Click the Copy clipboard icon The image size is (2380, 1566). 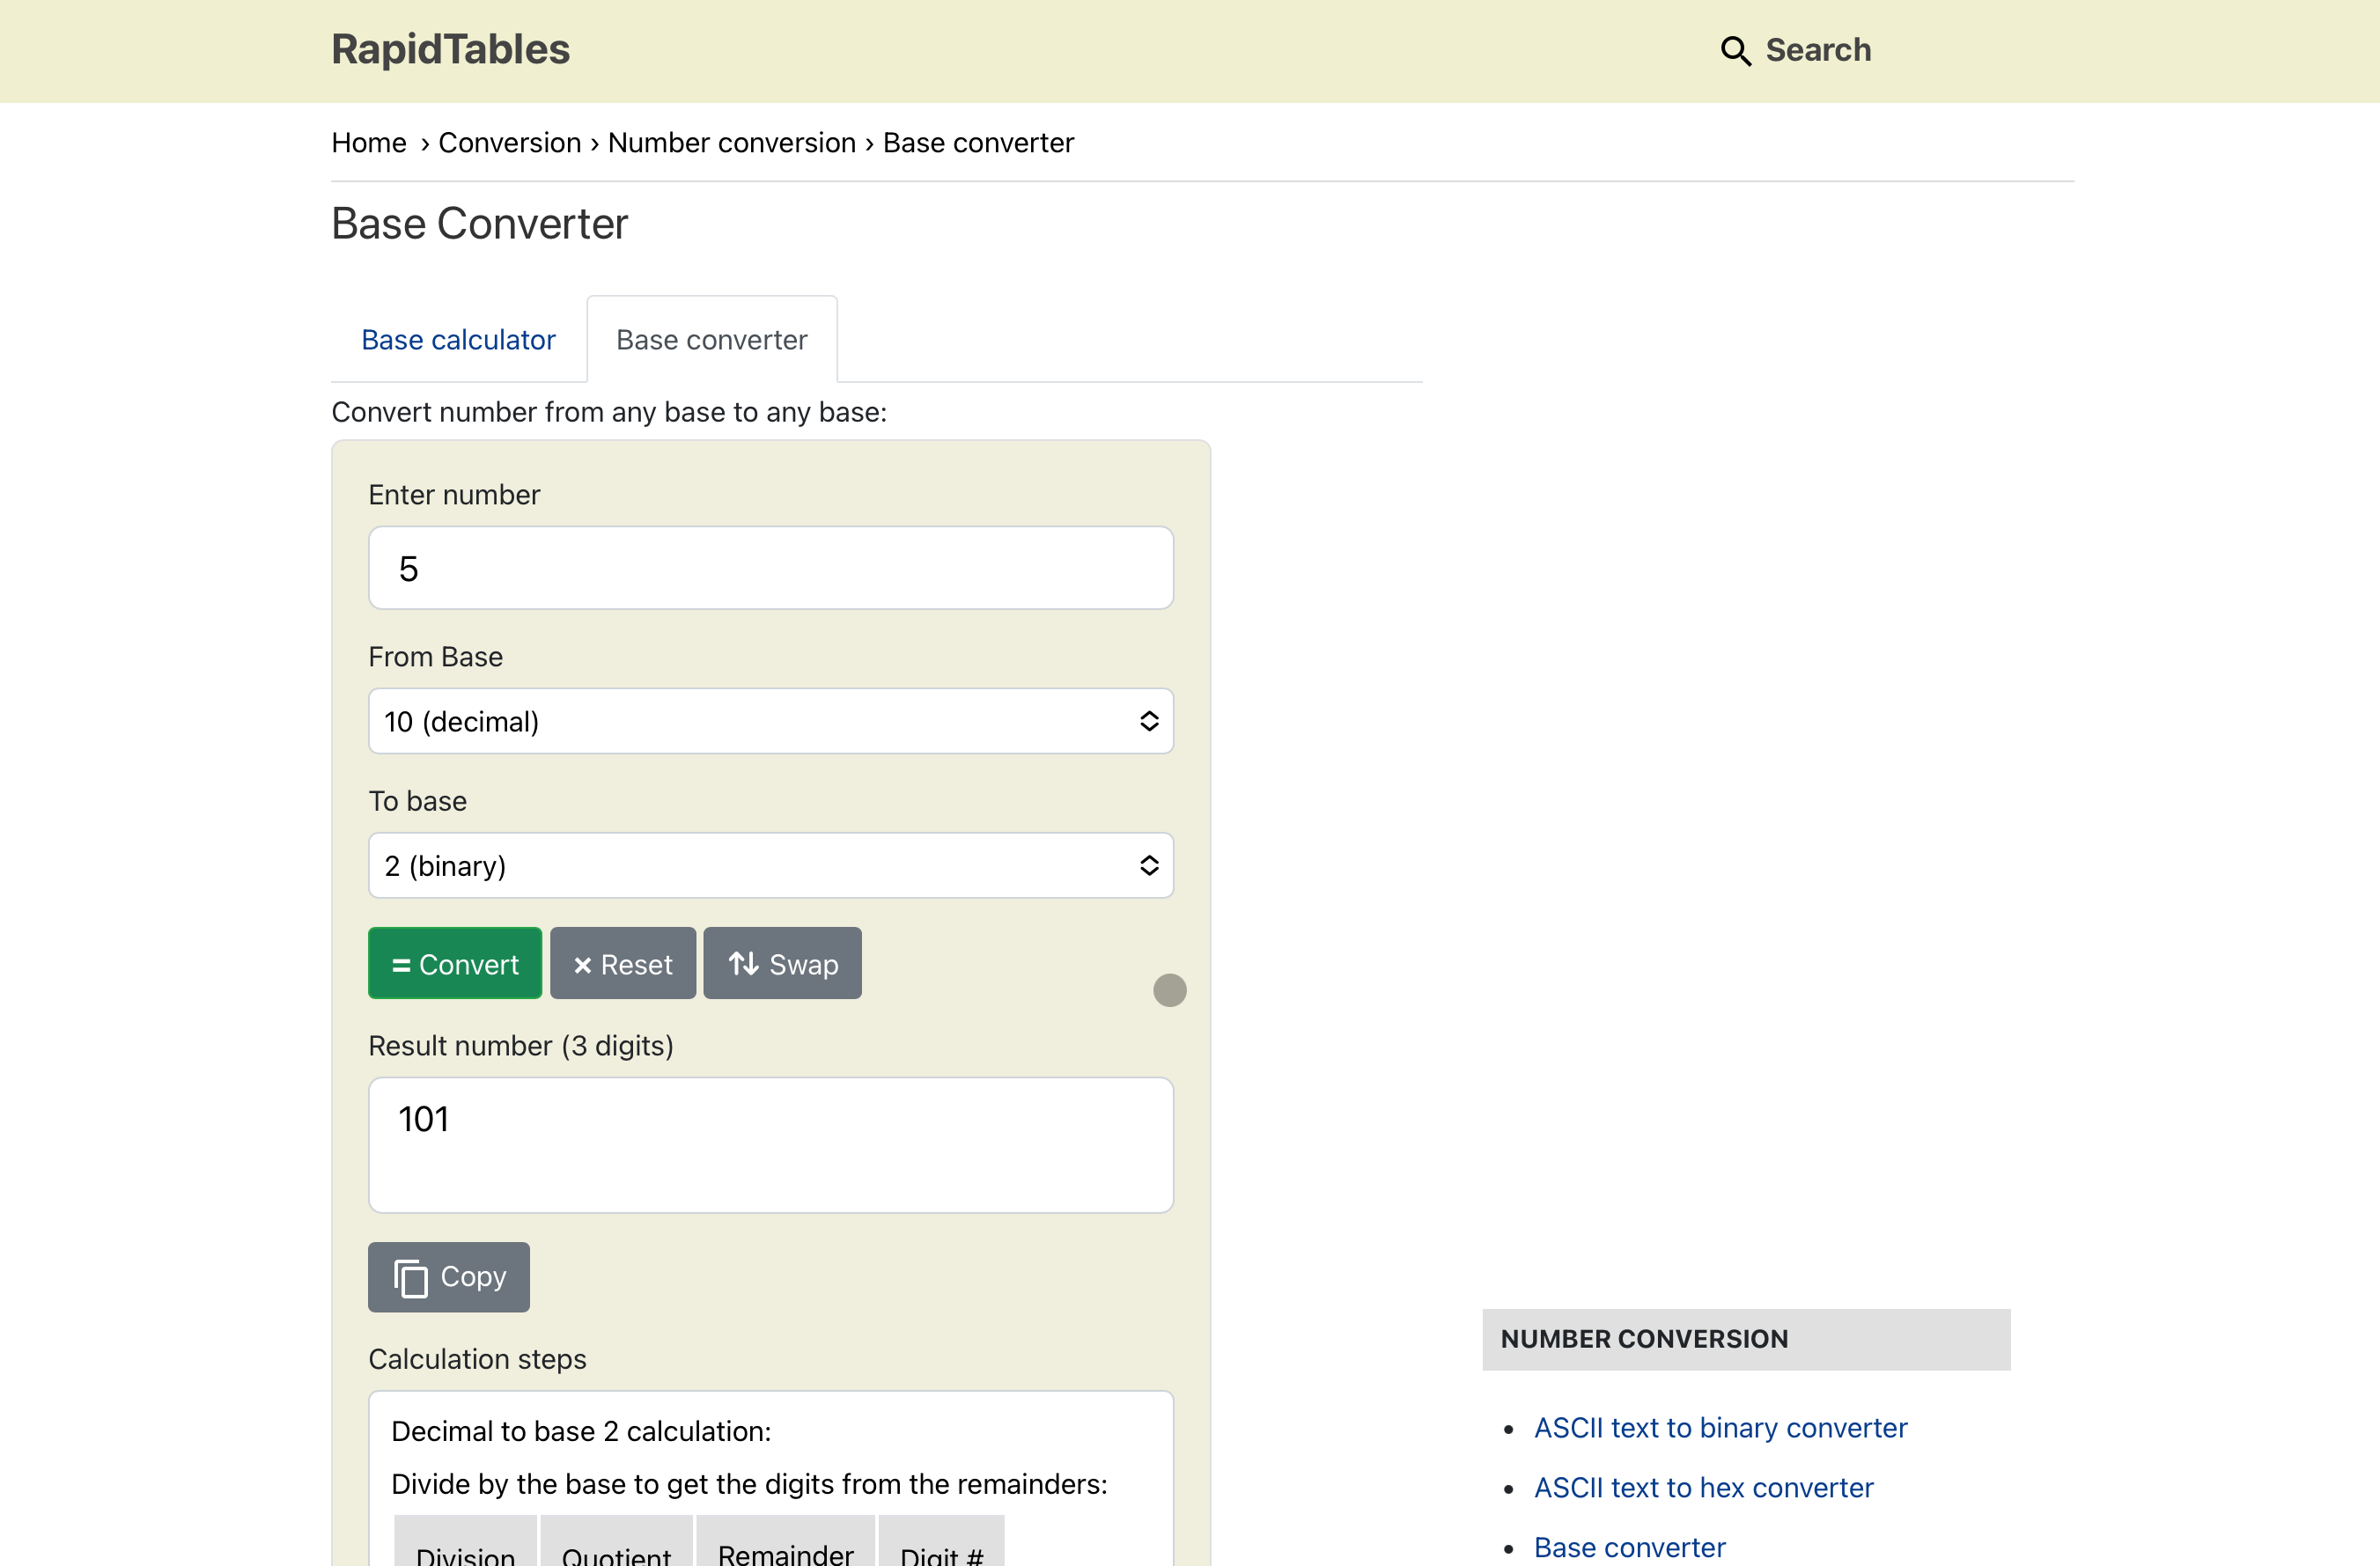[410, 1278]
